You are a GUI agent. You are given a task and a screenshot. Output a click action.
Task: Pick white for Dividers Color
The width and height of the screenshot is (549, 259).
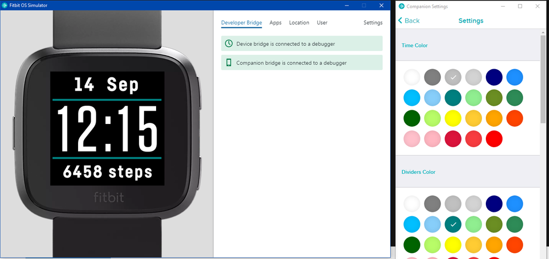tap(412, 204)
